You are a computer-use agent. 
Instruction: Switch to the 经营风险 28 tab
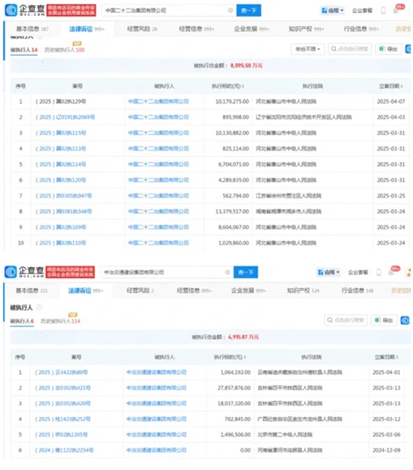point(142,30)
